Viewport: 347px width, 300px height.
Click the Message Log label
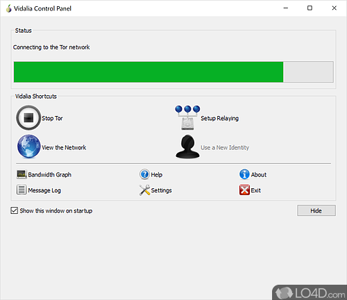coord(44,190)
